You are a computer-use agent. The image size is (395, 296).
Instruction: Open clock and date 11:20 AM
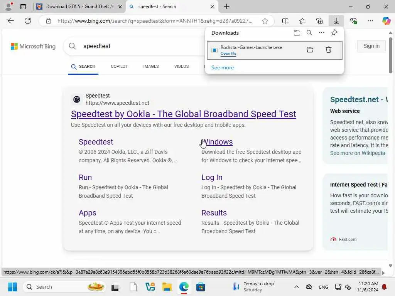click(x=367, y=287)
